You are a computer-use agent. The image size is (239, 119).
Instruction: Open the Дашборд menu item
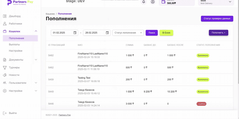[x=15, y=16]
